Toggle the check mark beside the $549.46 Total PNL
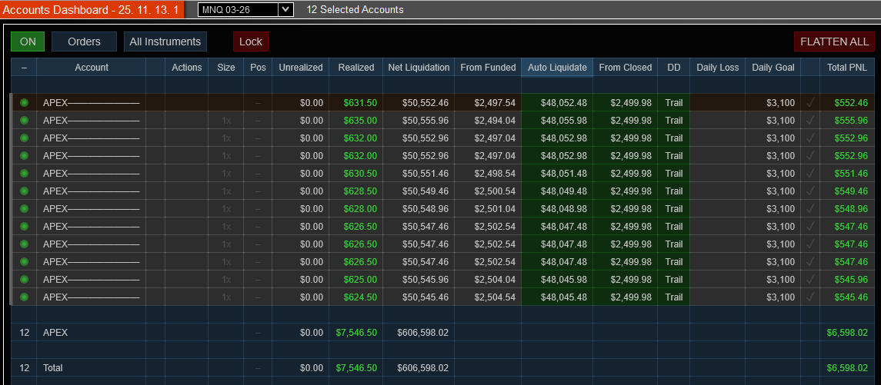The width and height of the screenshot is (881, 385). pos(810,191)
